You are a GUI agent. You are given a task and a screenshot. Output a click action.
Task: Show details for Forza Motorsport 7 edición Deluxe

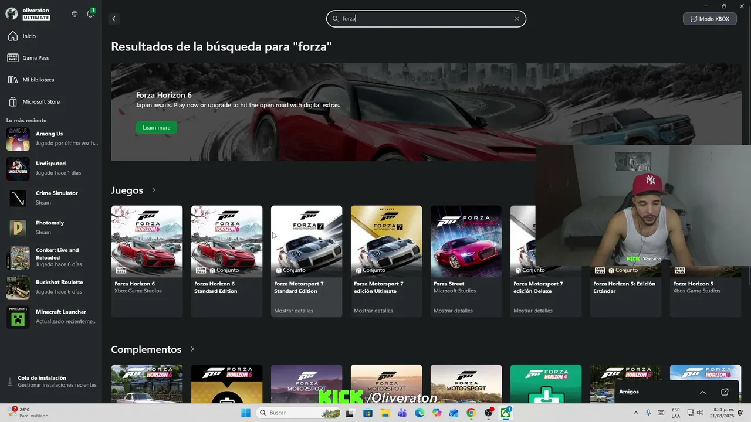click(533, 311)
